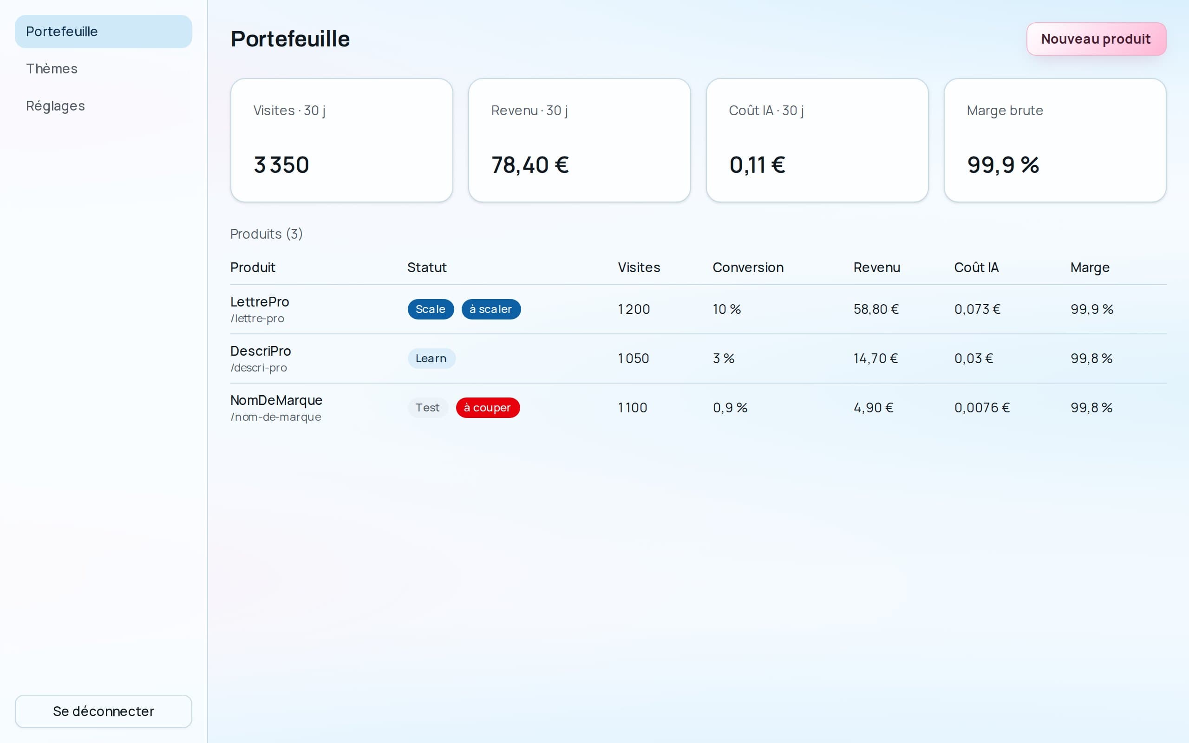Click NomDeMarque margin 99,8 % cell
This screenshot has width=1189, height=743.
click(1091, 407)
